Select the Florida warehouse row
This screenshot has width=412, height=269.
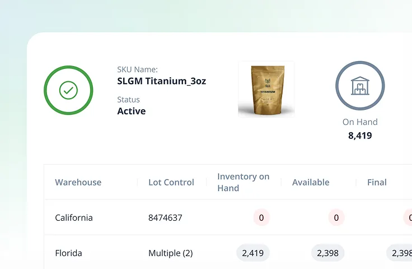(68, 253)
